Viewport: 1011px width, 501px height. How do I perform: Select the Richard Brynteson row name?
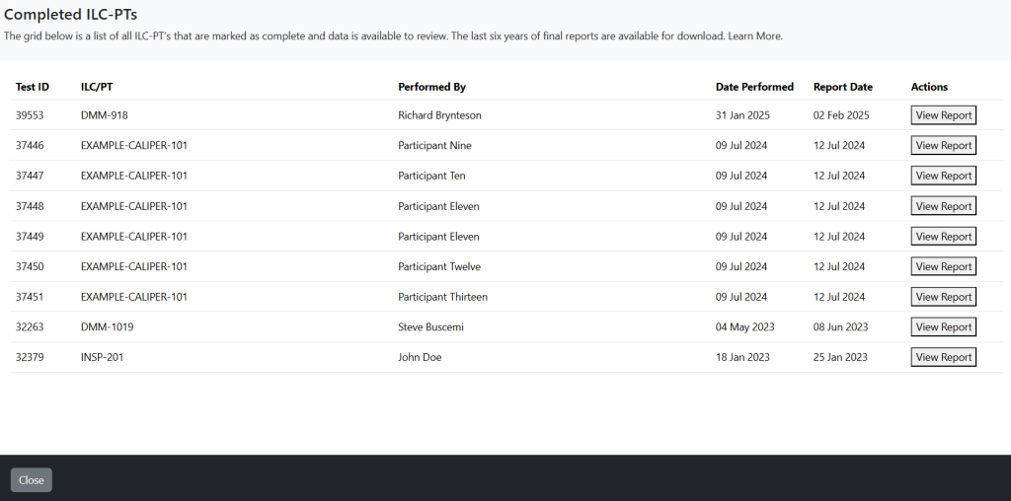click(439, 115)
